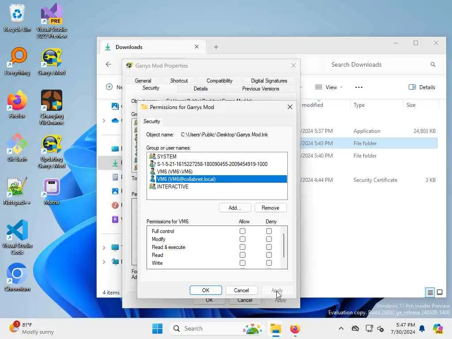Check Deny for Modify permission
The width and height of the screenshot is (452, 339).
269,239
